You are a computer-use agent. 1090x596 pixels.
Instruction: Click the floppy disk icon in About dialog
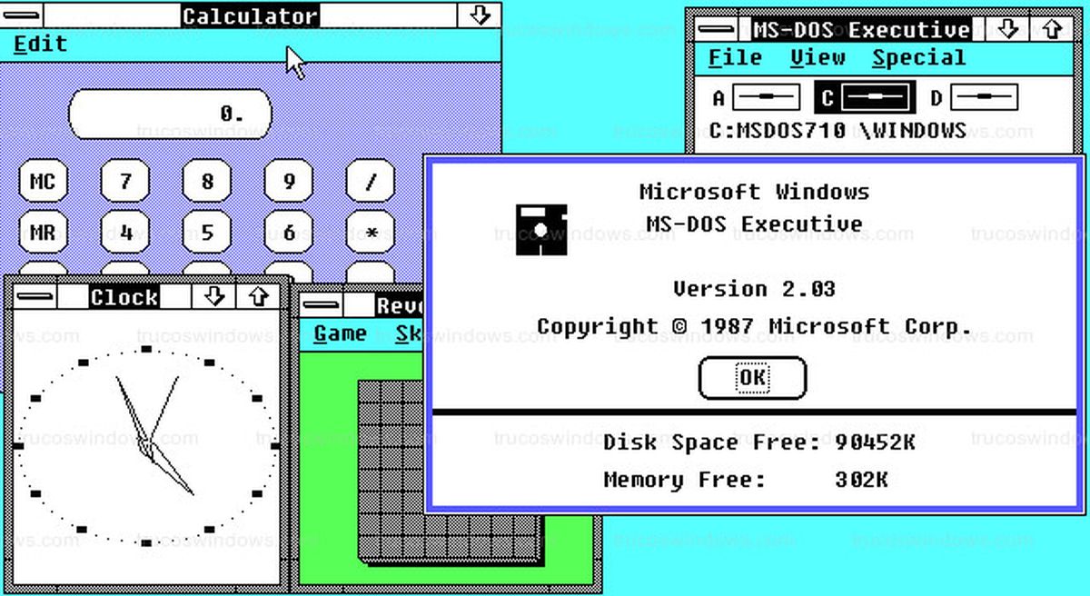[541, 229]
